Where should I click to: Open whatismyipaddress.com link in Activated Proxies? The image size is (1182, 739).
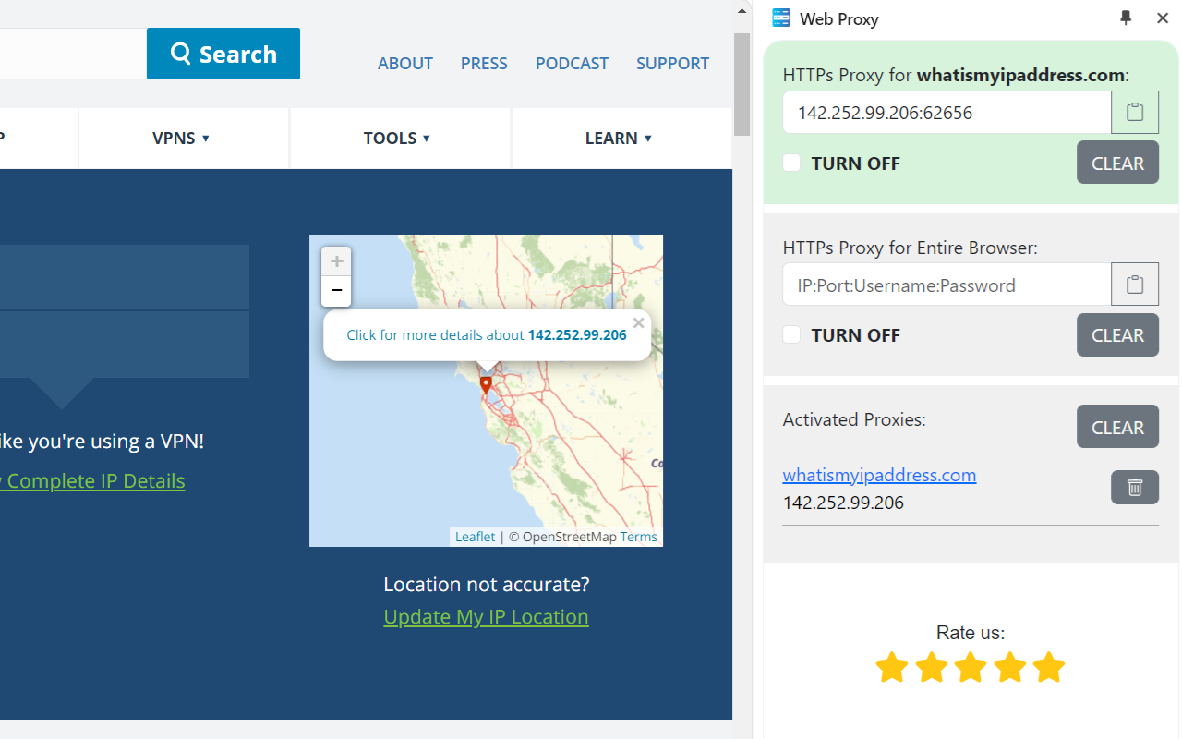(879, 475)
